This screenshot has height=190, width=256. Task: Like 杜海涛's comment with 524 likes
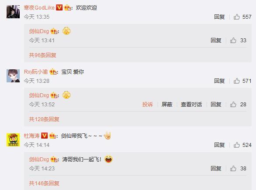click(237, 145)
